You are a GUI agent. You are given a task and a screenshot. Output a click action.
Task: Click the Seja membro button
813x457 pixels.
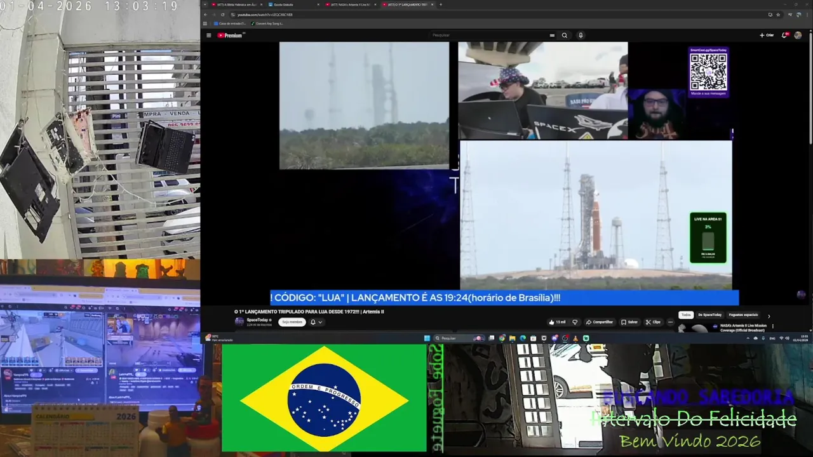292,322
